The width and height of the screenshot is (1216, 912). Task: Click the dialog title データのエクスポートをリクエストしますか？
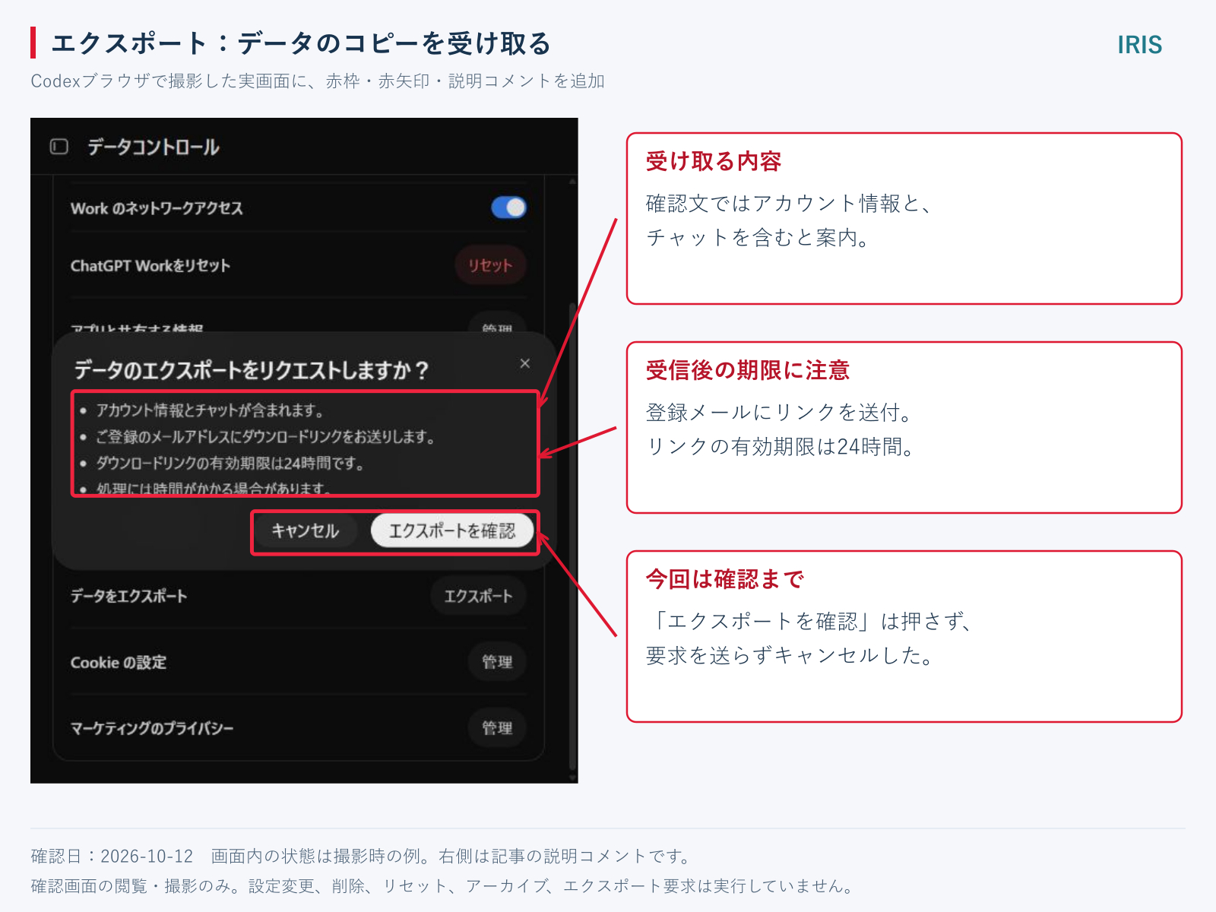[x=252, y=370]
